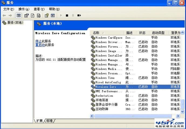This screenshot has width=186, height=129.
Task: Select the 主动防御 service name
Action: point(102,109)
